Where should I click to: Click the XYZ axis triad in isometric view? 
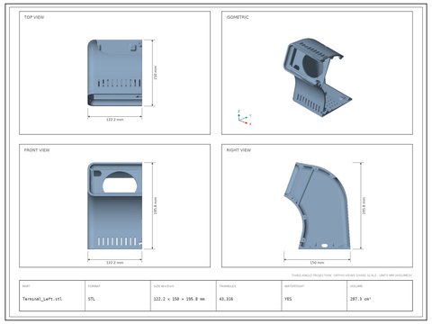click(x=244, y=118)
